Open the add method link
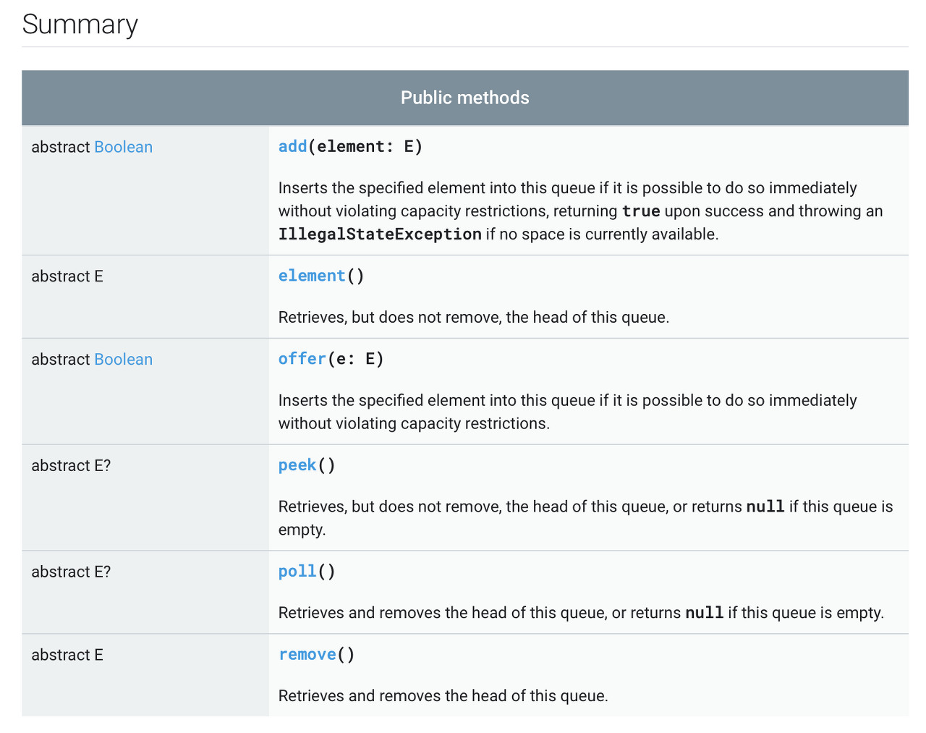This screenshot has width=926, height=733. point(293,146)
